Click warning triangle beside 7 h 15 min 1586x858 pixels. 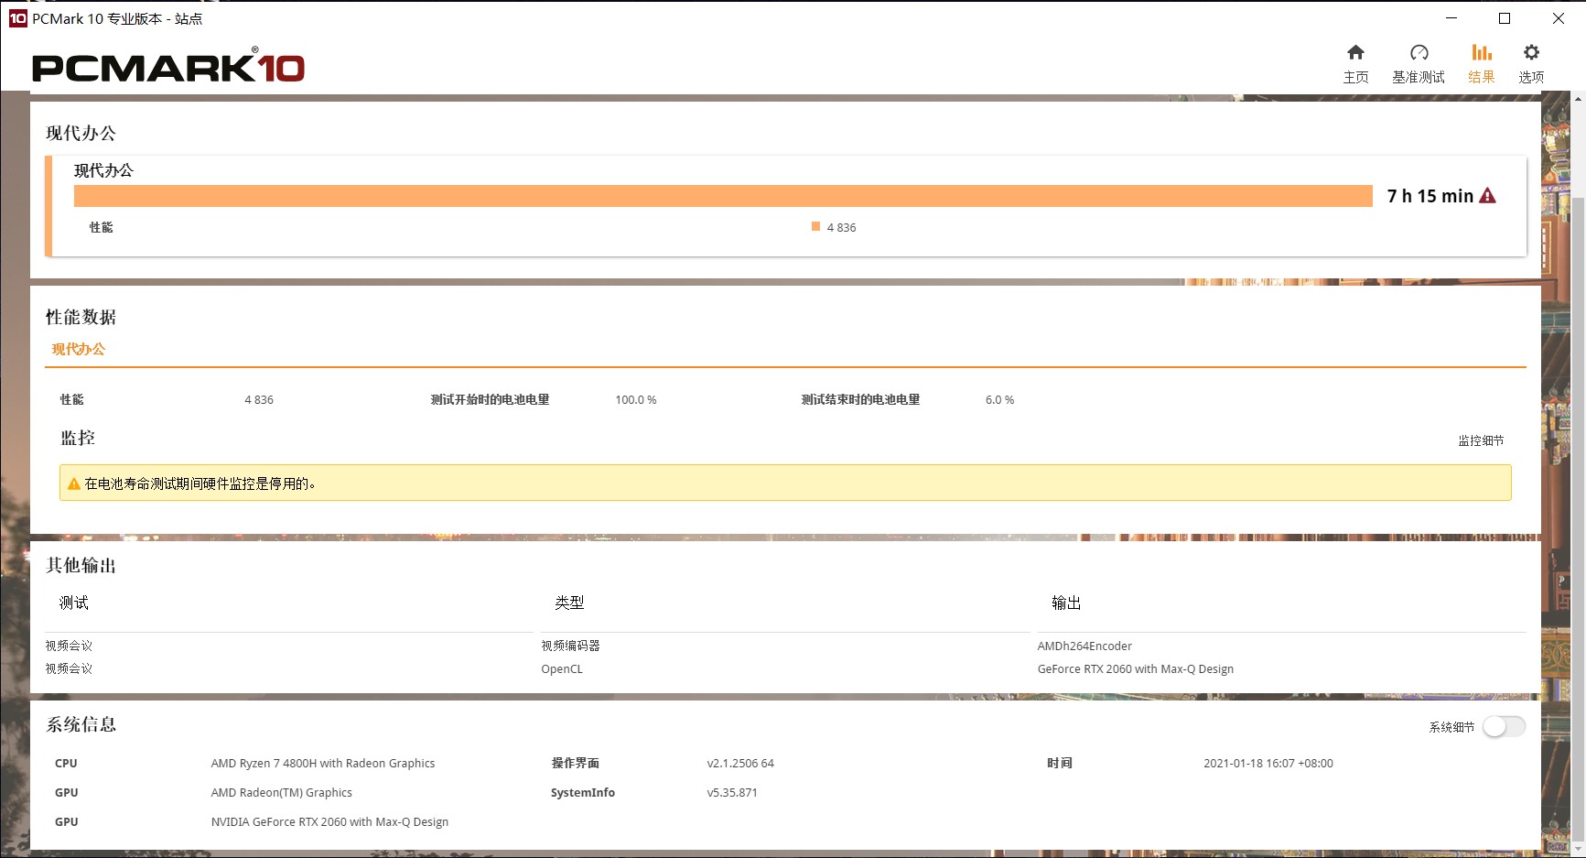(1487, 195)
